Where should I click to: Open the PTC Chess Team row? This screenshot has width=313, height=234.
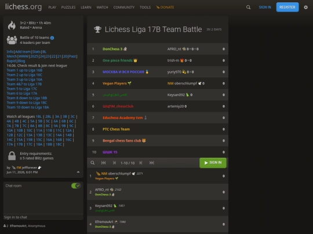pyautogui.click(x=158, y=129)
